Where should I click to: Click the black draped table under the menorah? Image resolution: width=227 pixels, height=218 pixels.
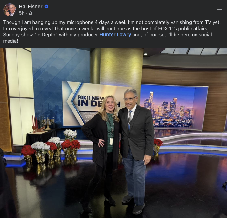tap(41, 137)
